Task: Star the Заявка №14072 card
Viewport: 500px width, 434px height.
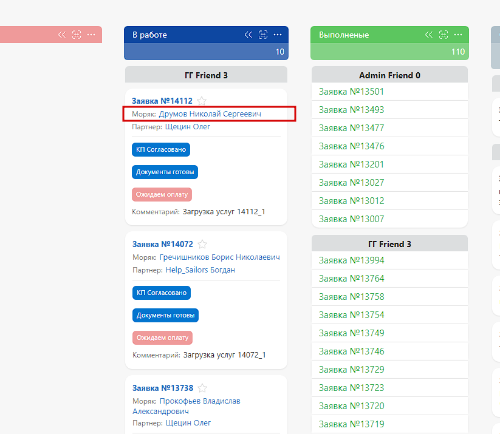Action: [x=202, y=244]
